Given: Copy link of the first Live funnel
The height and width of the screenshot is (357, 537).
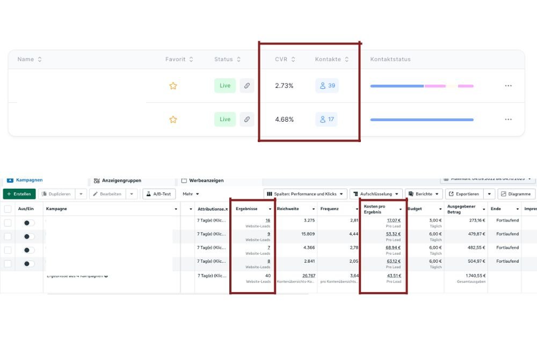Looking at the screenshot, I should coord(246,86).
